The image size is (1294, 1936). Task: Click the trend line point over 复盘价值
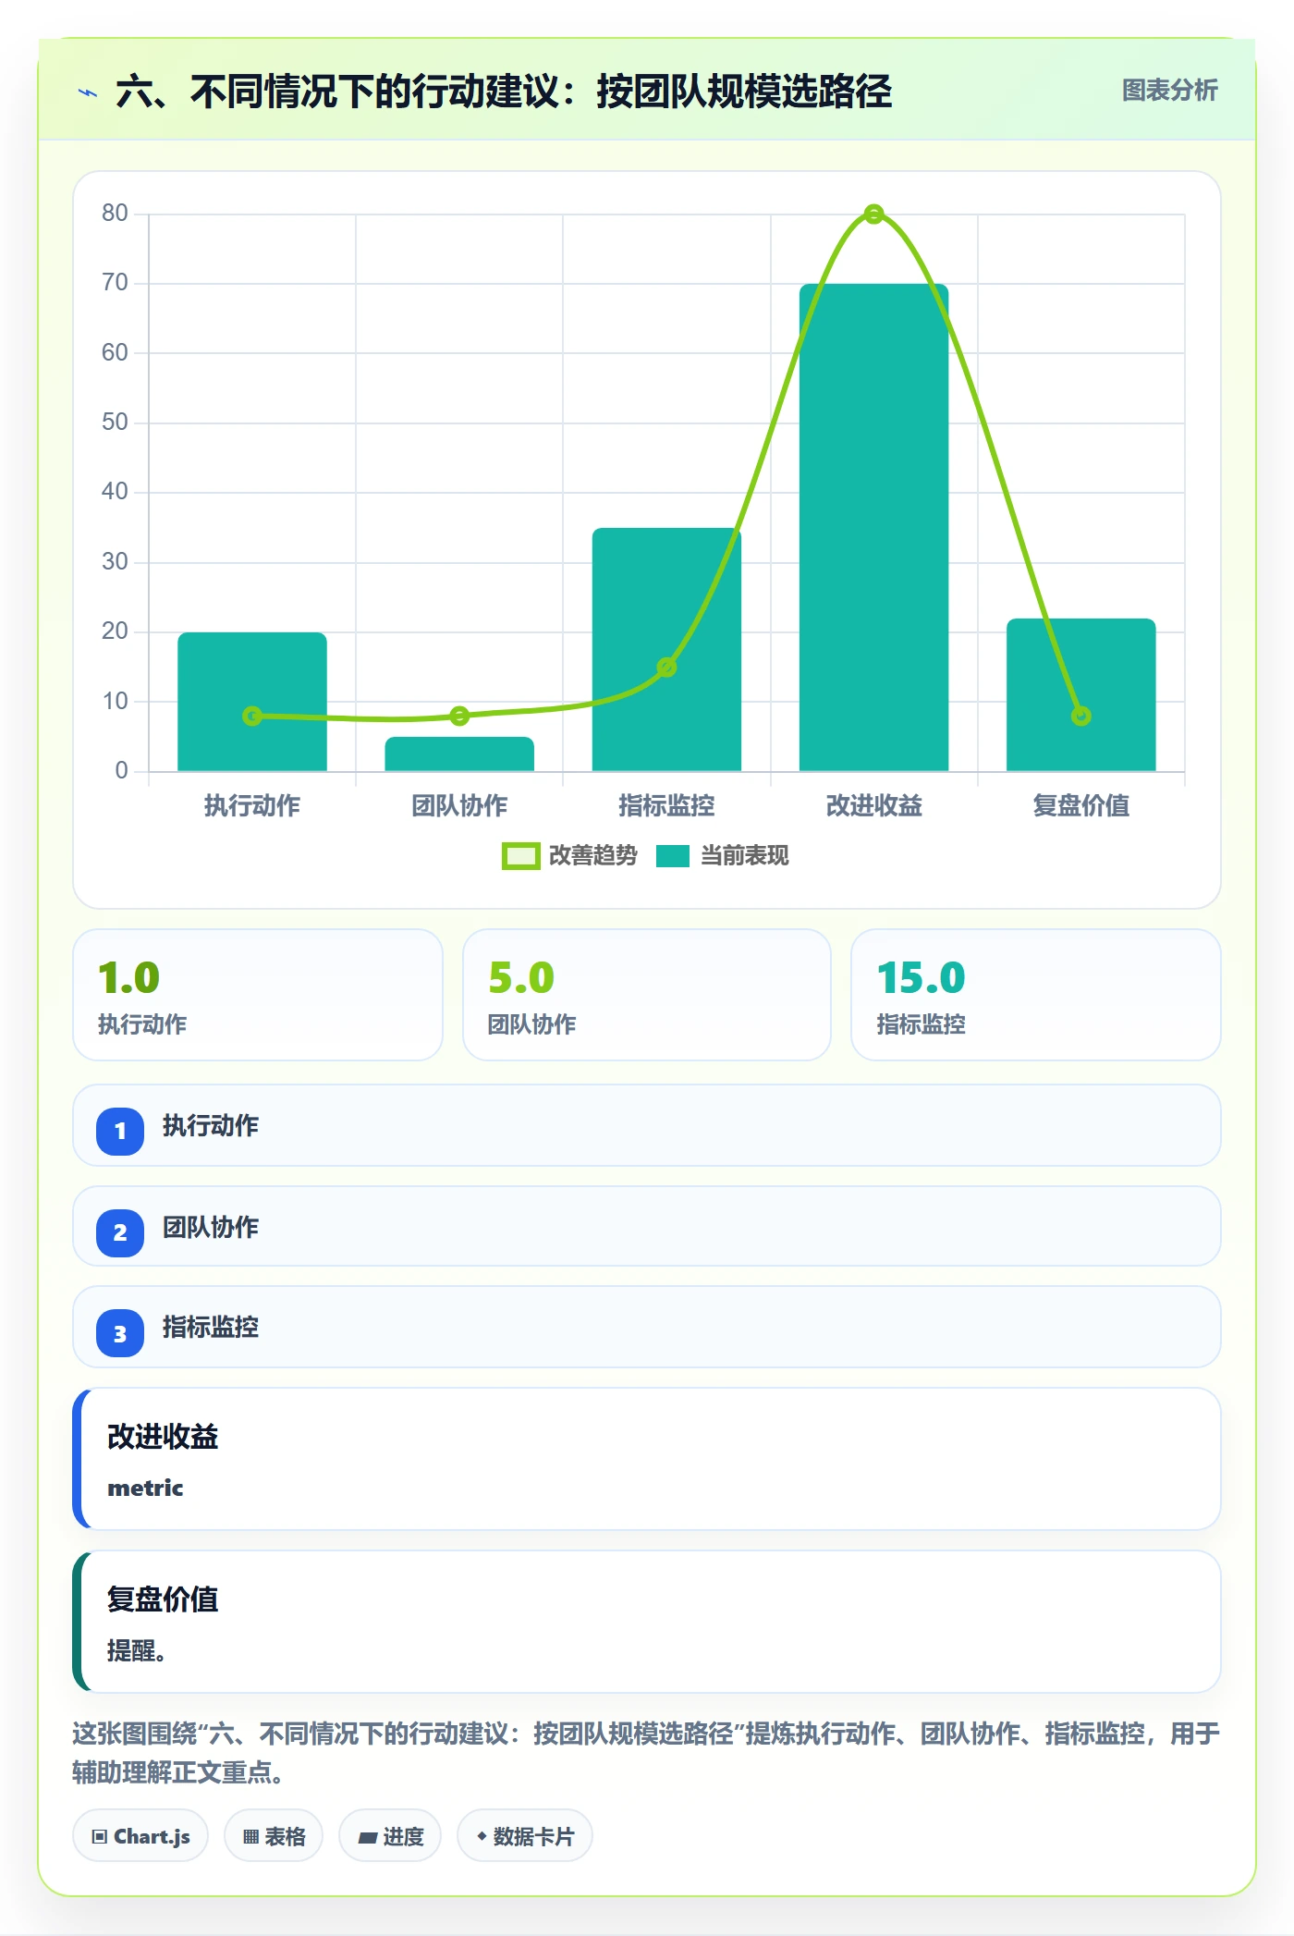1080,716
